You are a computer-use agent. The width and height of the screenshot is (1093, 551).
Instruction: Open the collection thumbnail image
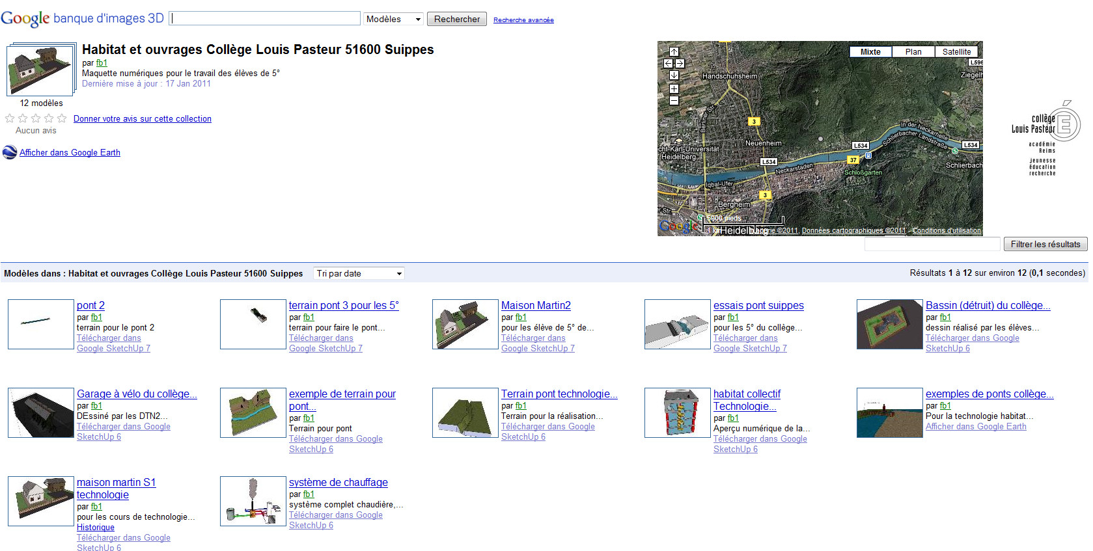click(x=41, y=69)
